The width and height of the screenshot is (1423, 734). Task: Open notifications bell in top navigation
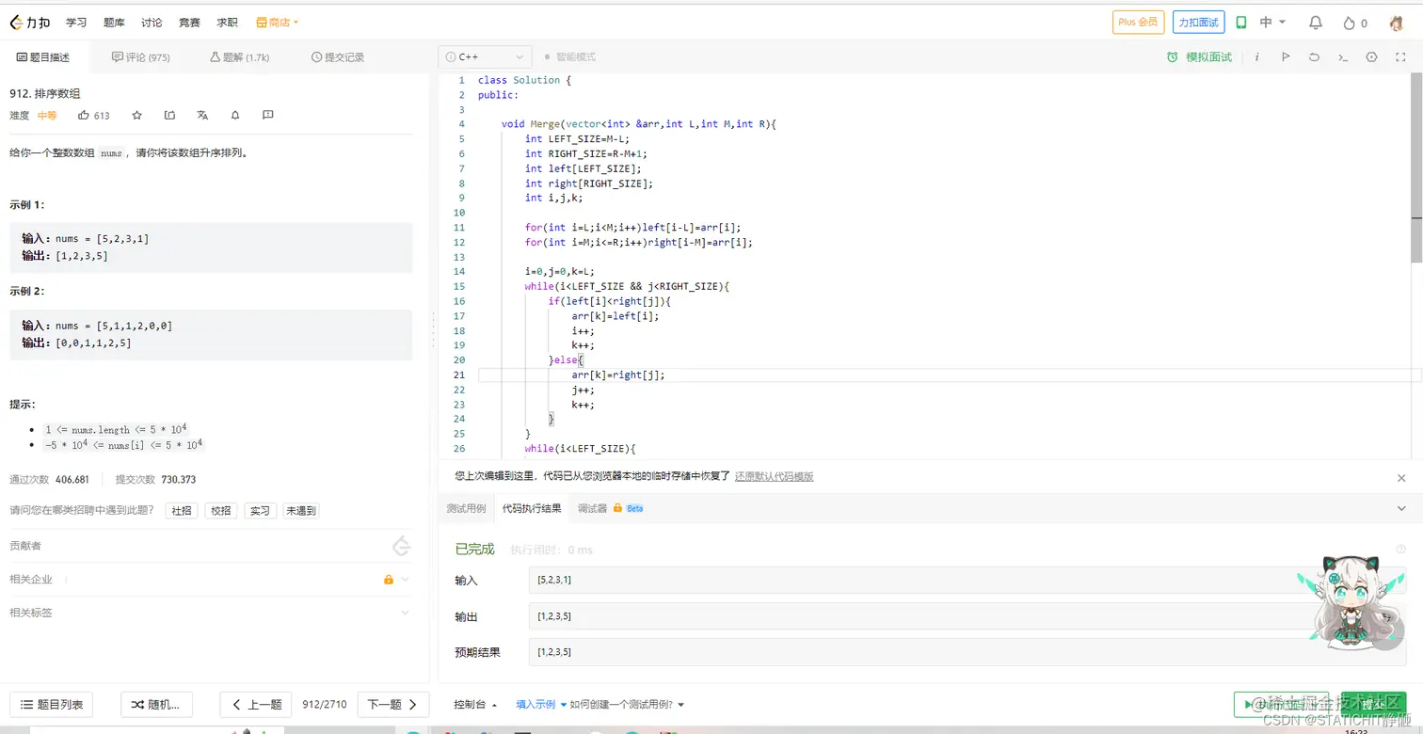pos(1316,23)
